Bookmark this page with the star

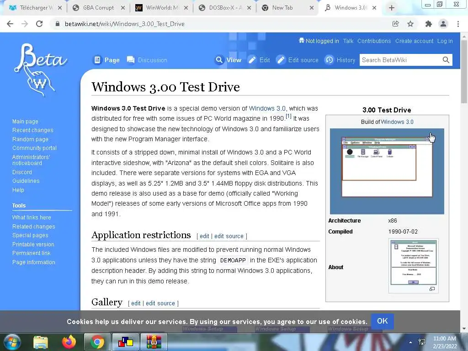(410, 24)
